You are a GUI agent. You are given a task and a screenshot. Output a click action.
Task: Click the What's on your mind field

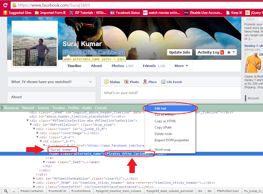(171, 93)
